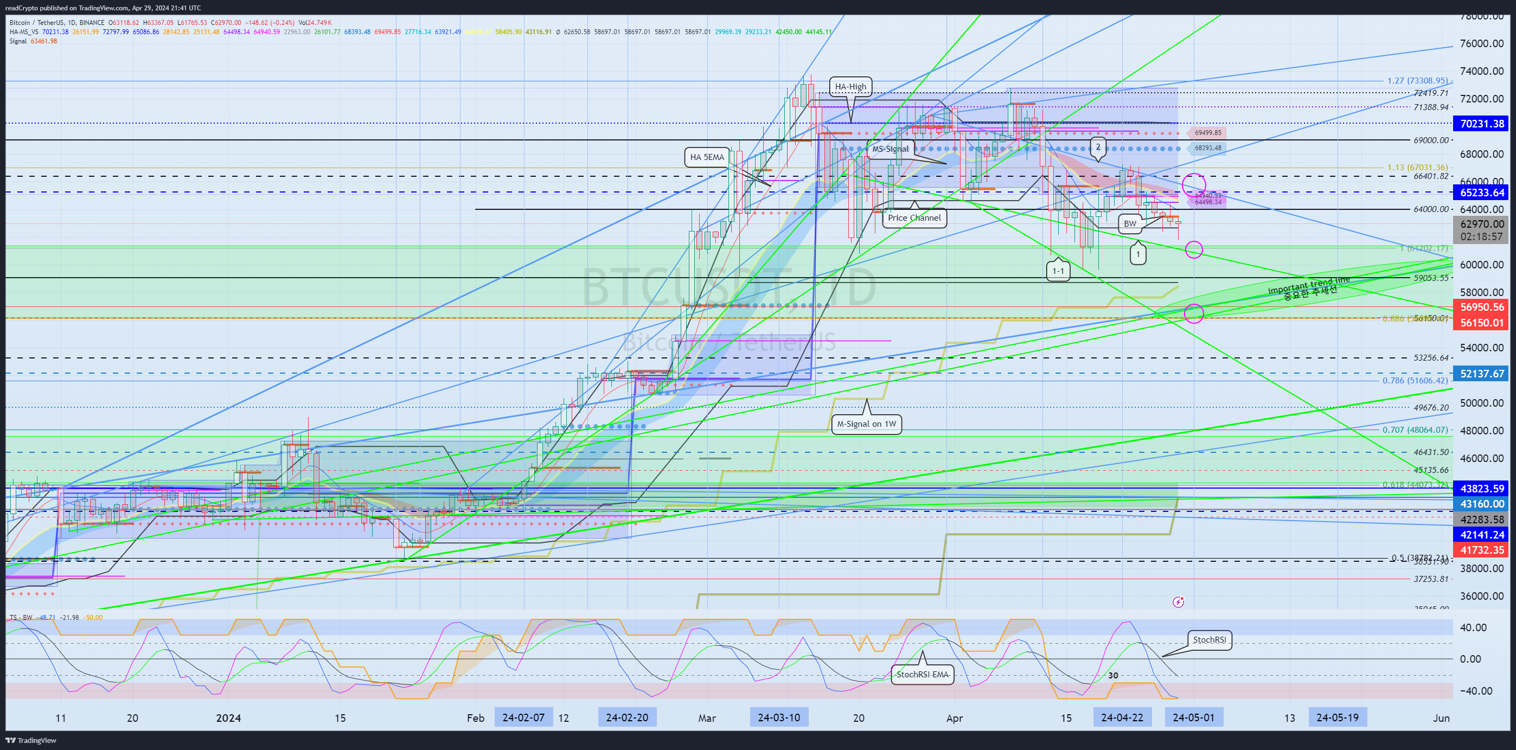Viewport: 1516px width, 750px height.
Task: Select the 24-02-20 date marker
Action: (628, 717)
